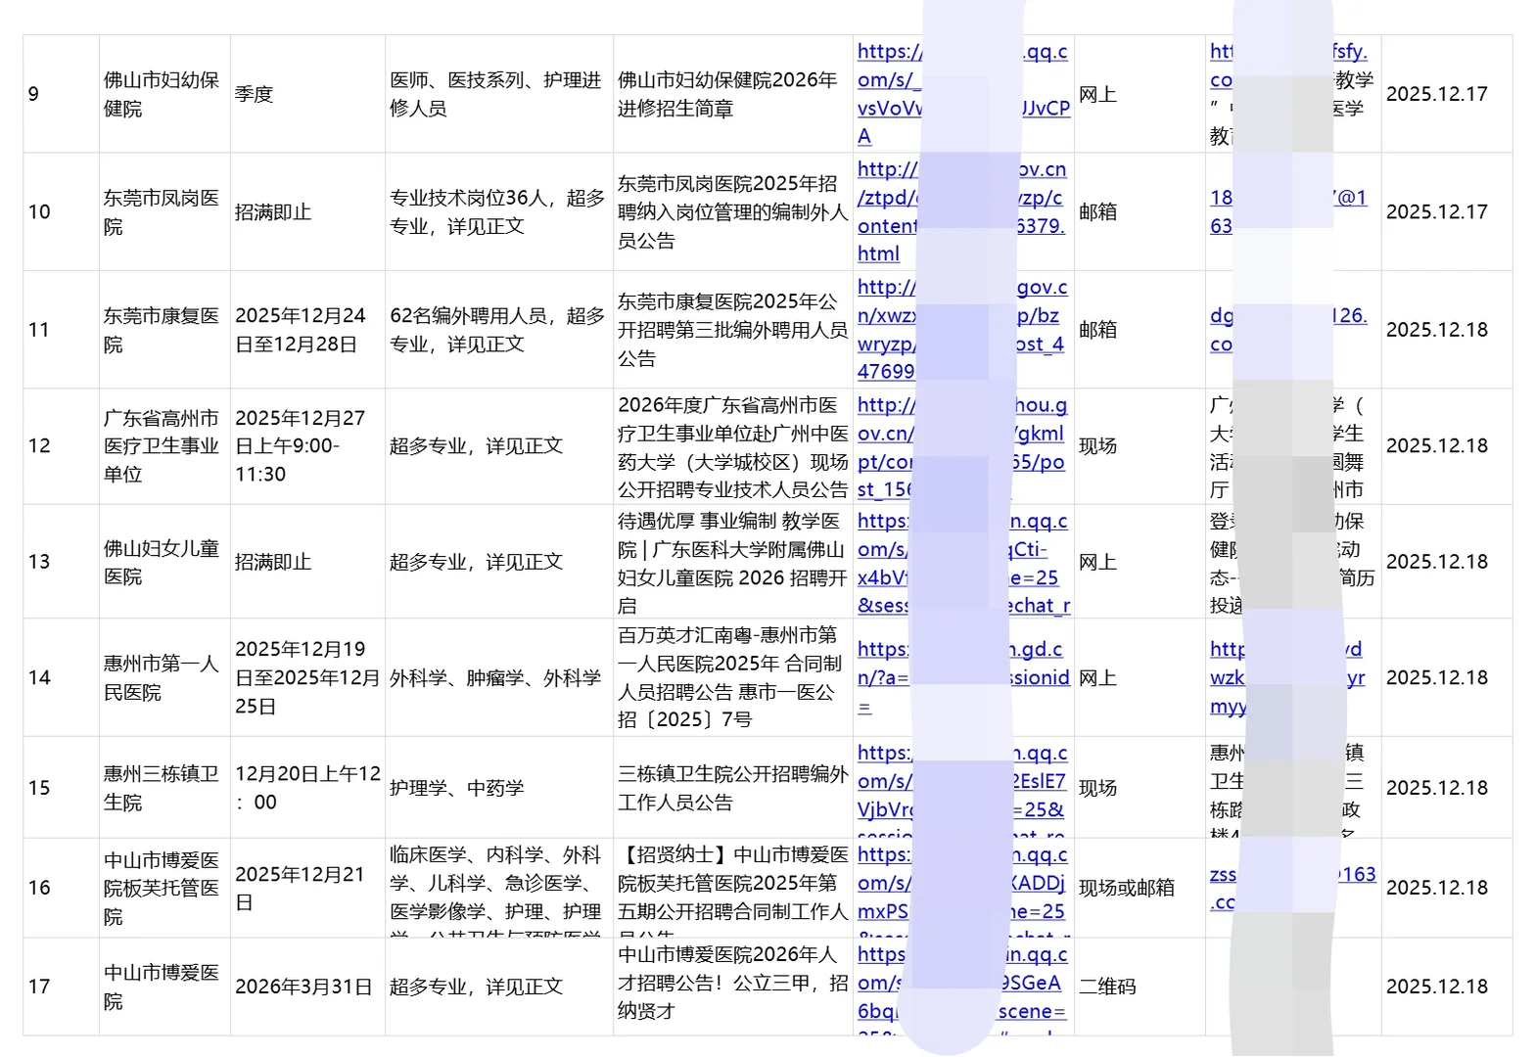Image resolution: width=1536 pixels, height=1057 pixels.
Task: Open the row 9 link starting https://
Action: tap(963, 94)
